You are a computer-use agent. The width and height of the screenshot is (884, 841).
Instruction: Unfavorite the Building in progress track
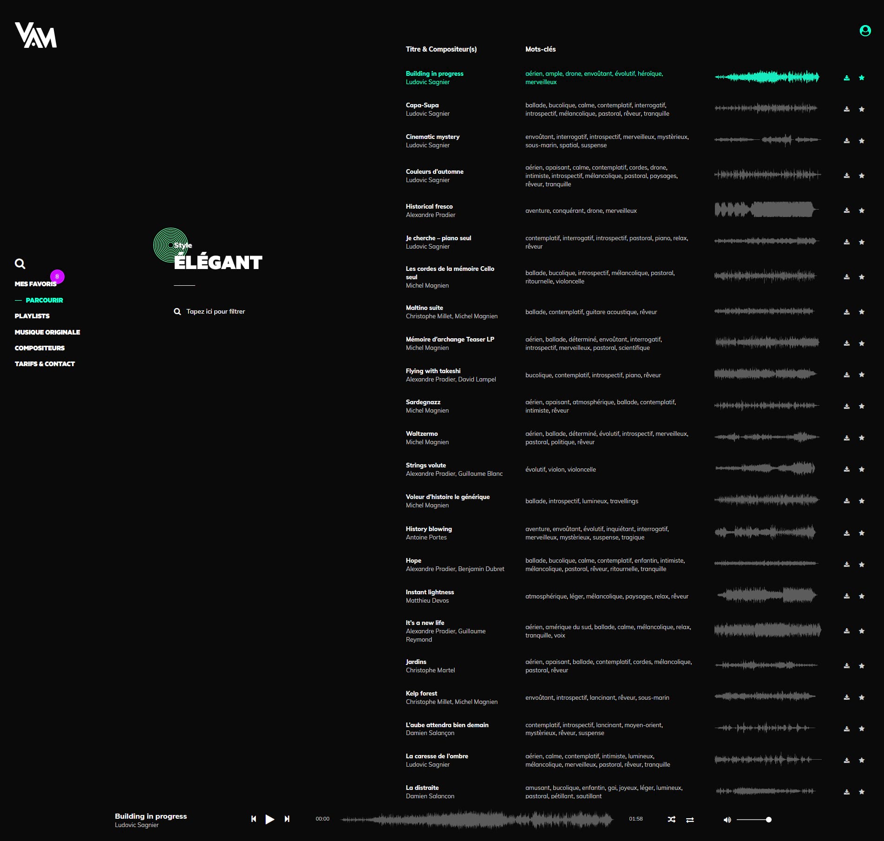click(862, 78)
